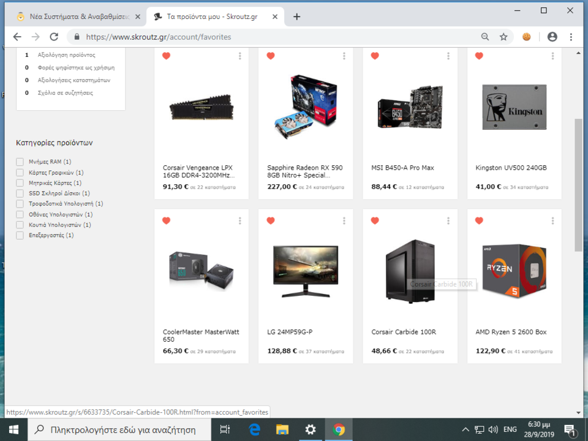Viewport: 588px width, 441px height.
Task: Open three-dot menu on CoolerMaster MasterWatt card
Action: 240,221
